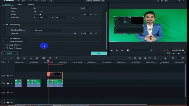
Task: Click the OK button
Action: tap(99, 53)
